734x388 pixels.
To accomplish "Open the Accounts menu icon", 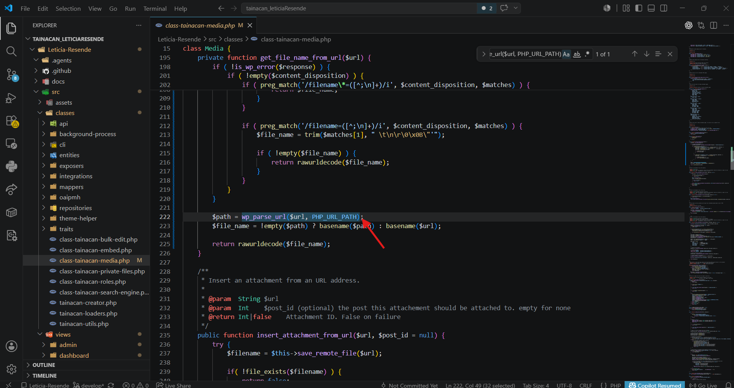I will pyautogui.click(x=12, y=346).
